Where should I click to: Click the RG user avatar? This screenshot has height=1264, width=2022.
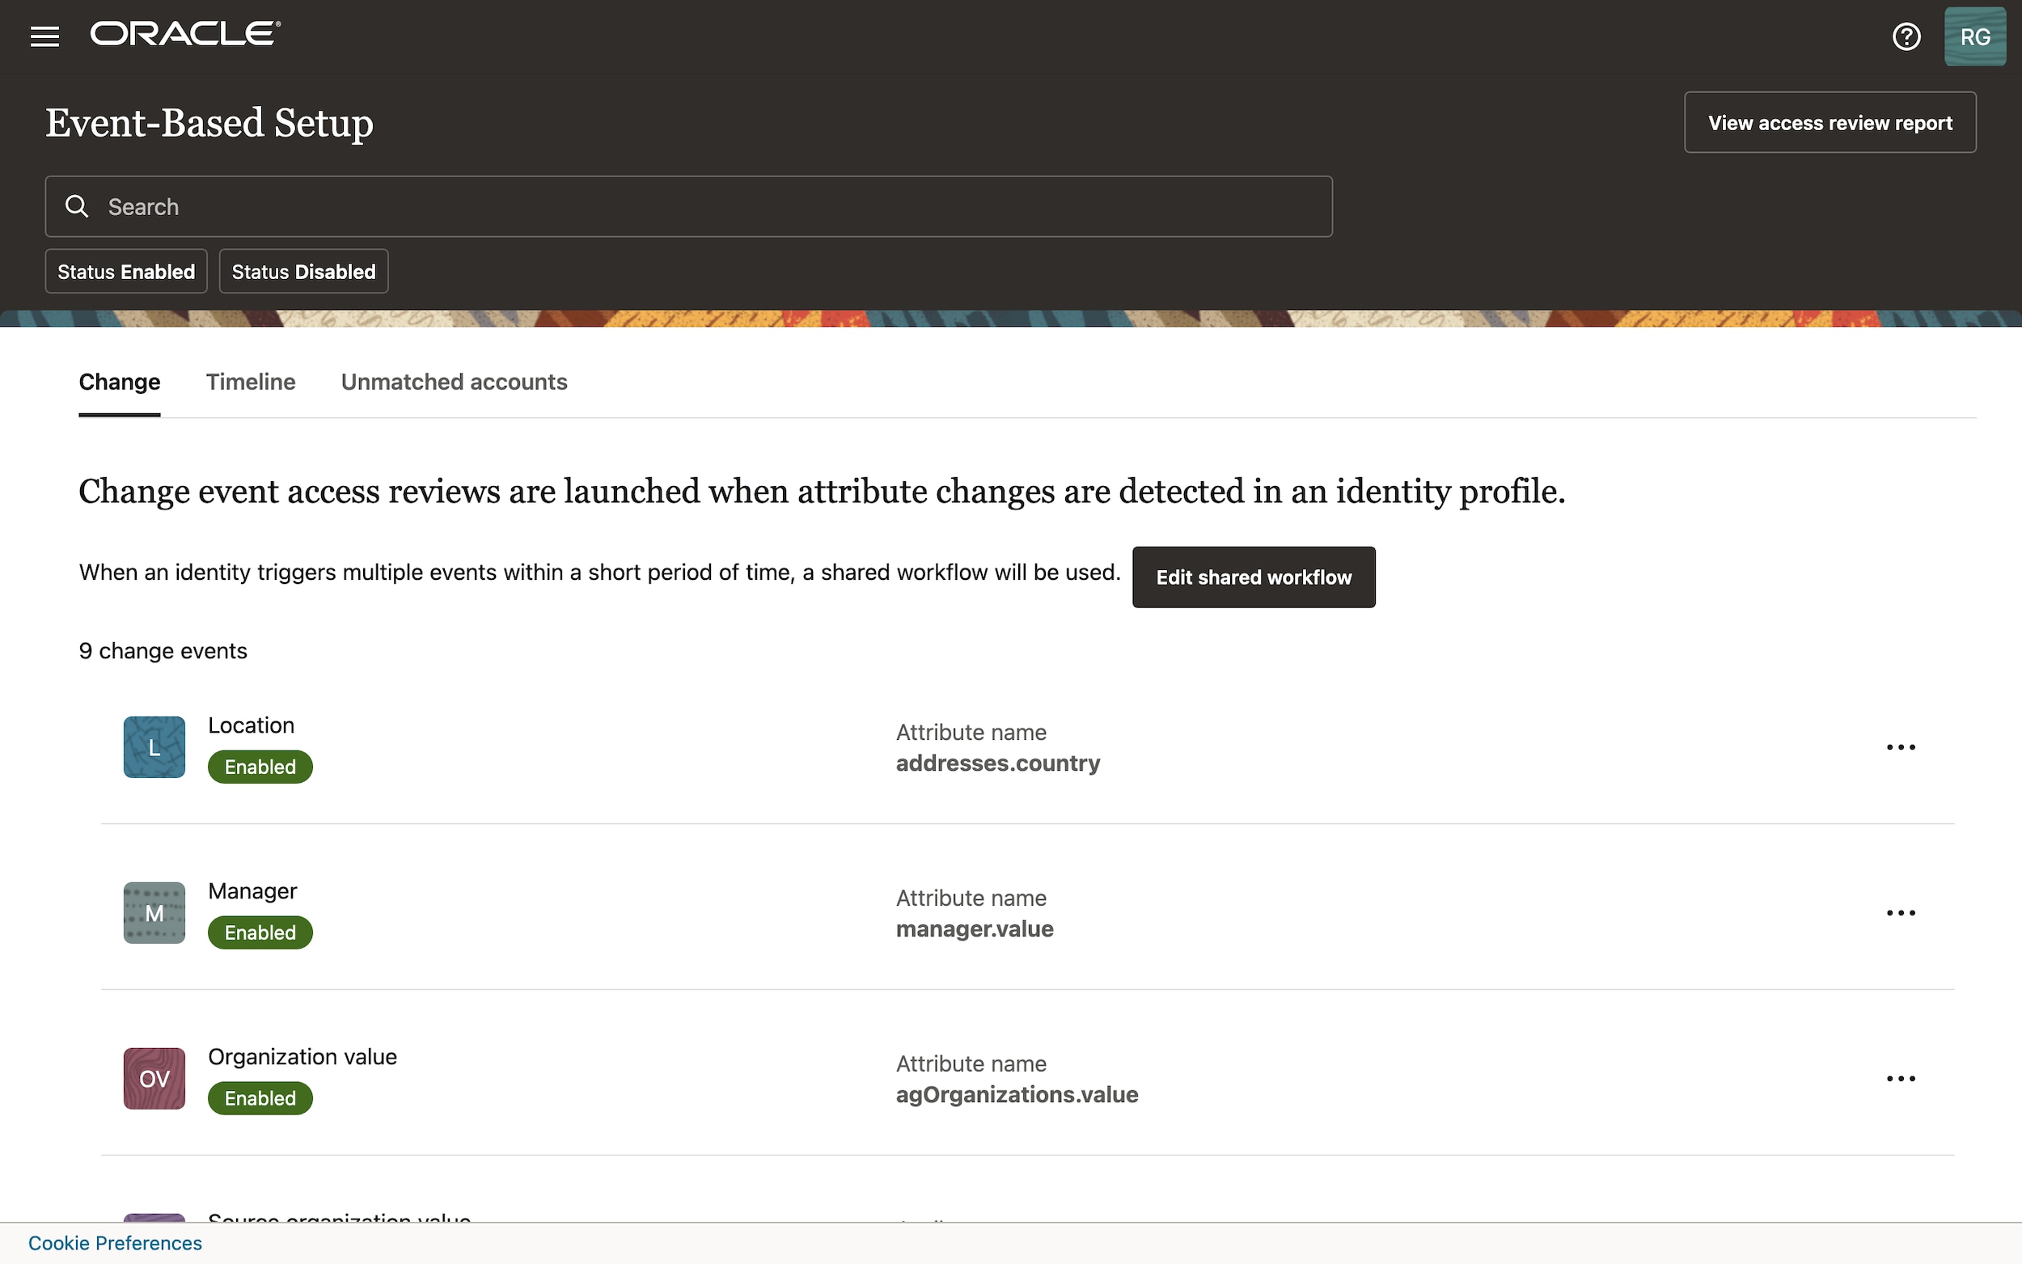[1974, 35]
